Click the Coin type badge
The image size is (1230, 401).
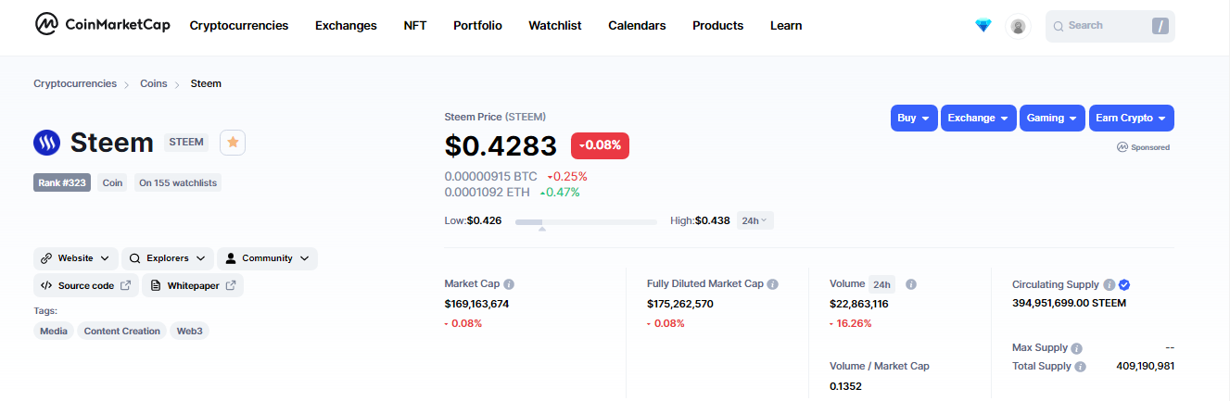[112, 182]
